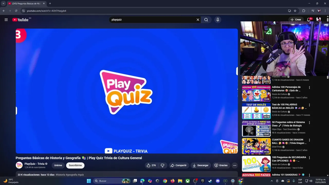Open the PlayQuiz - Trivia channel name
The image size is (329, 185).
(x=34, y=164)
